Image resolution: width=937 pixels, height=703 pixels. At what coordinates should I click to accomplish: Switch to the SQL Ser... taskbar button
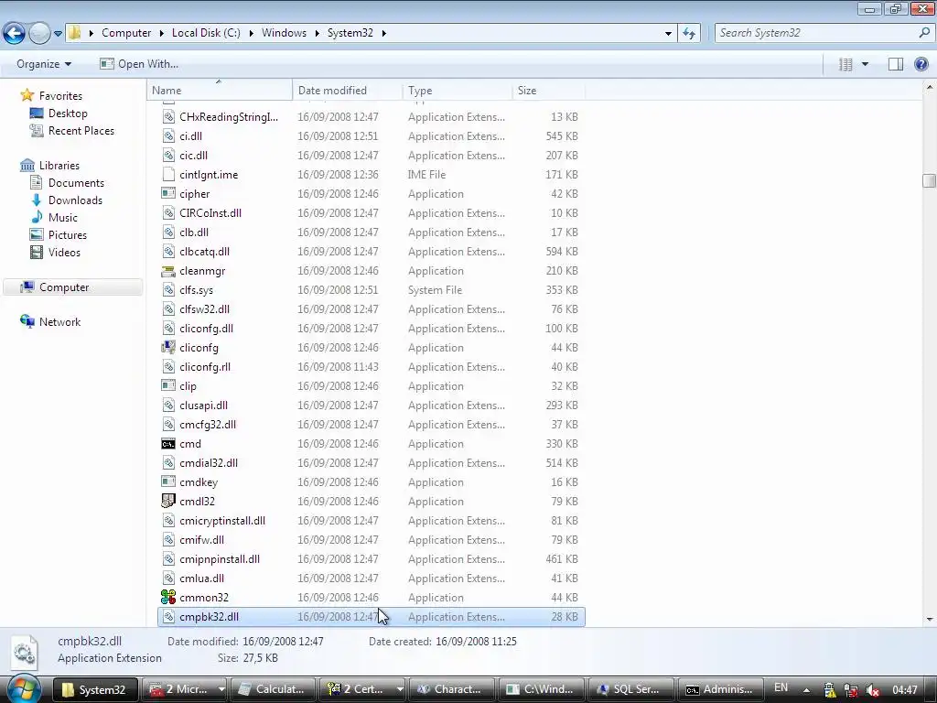(x=630, y=689)
